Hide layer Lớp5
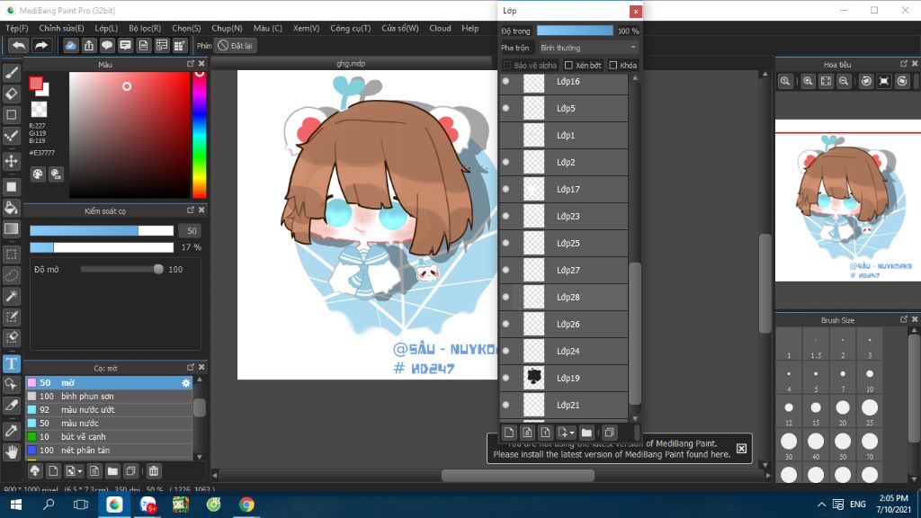Viewport: 921px width, 518px height. point(505,108)
